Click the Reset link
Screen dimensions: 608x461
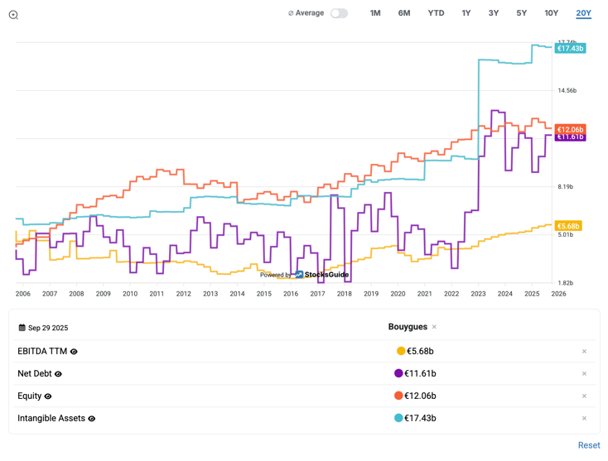point(589,445)
